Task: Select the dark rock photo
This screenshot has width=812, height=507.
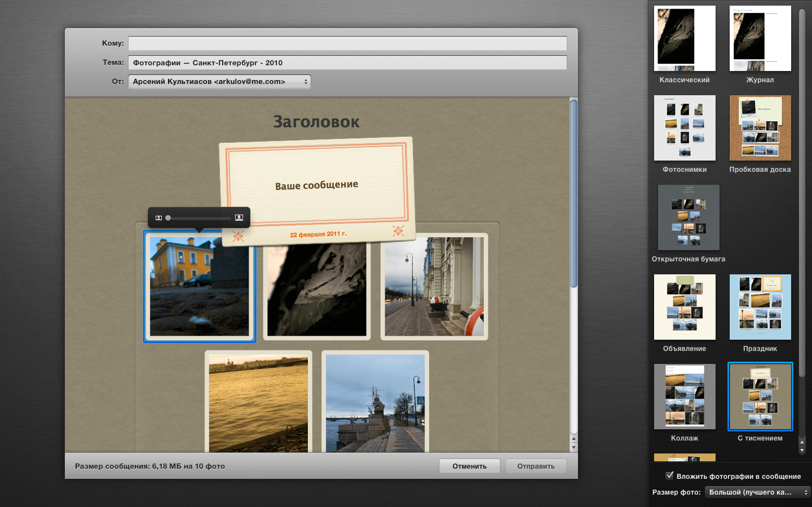Action: (x=317, y=291)
